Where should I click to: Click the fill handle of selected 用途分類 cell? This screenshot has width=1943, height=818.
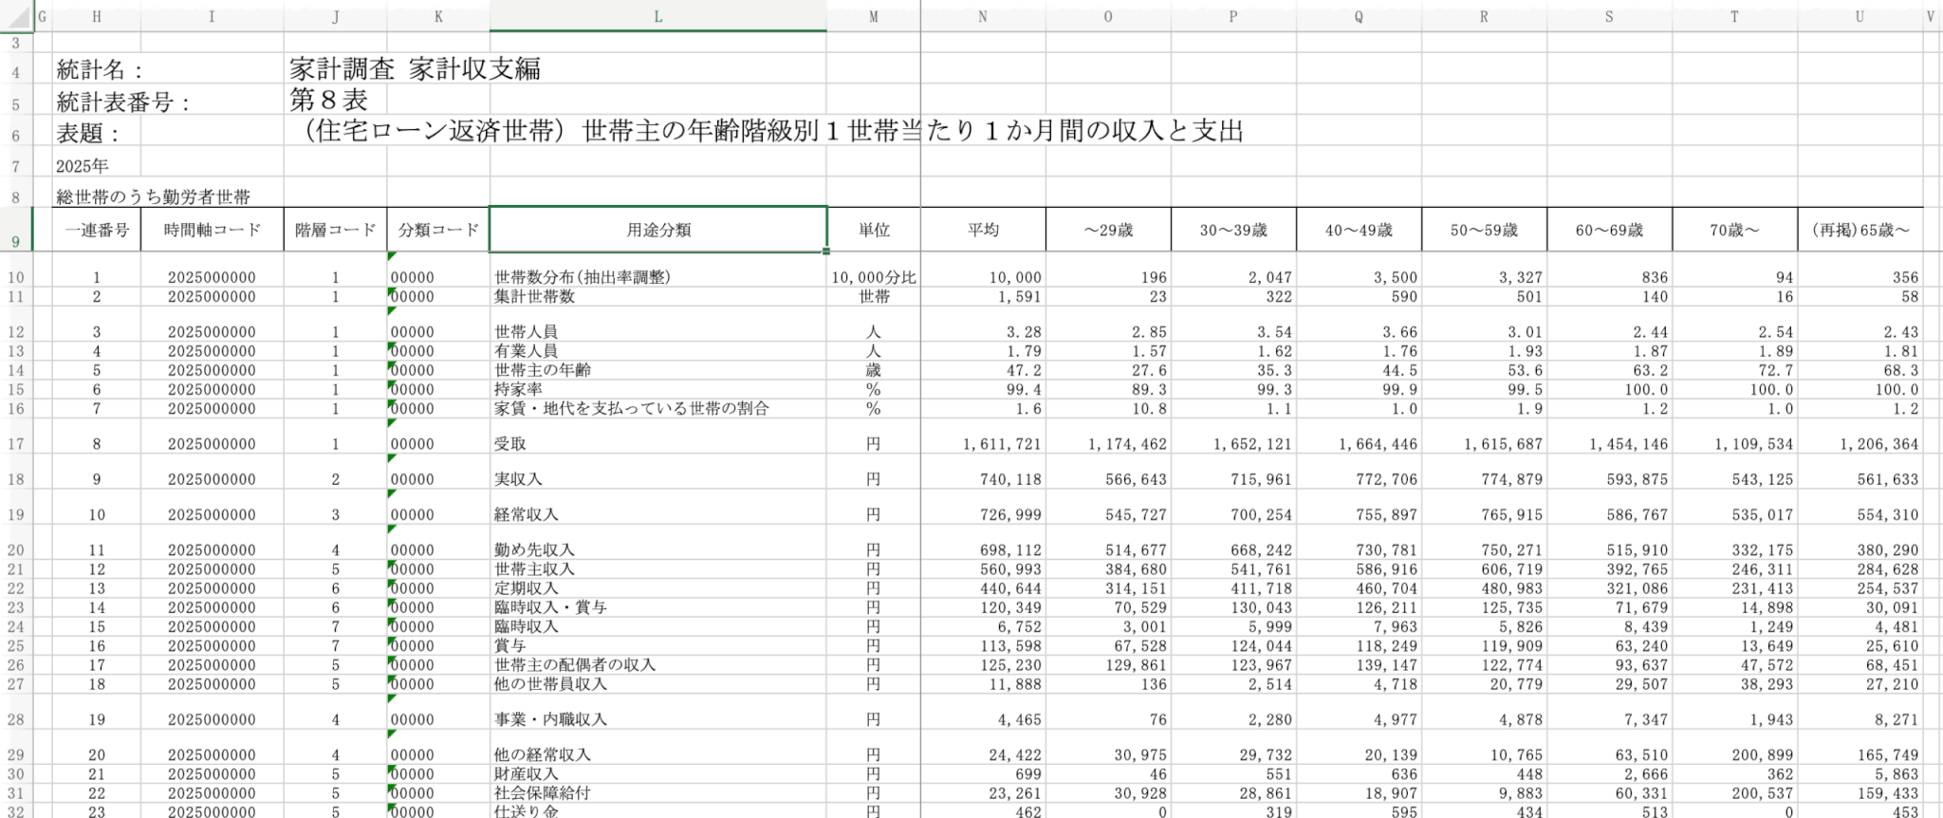(x=826, y=251)
